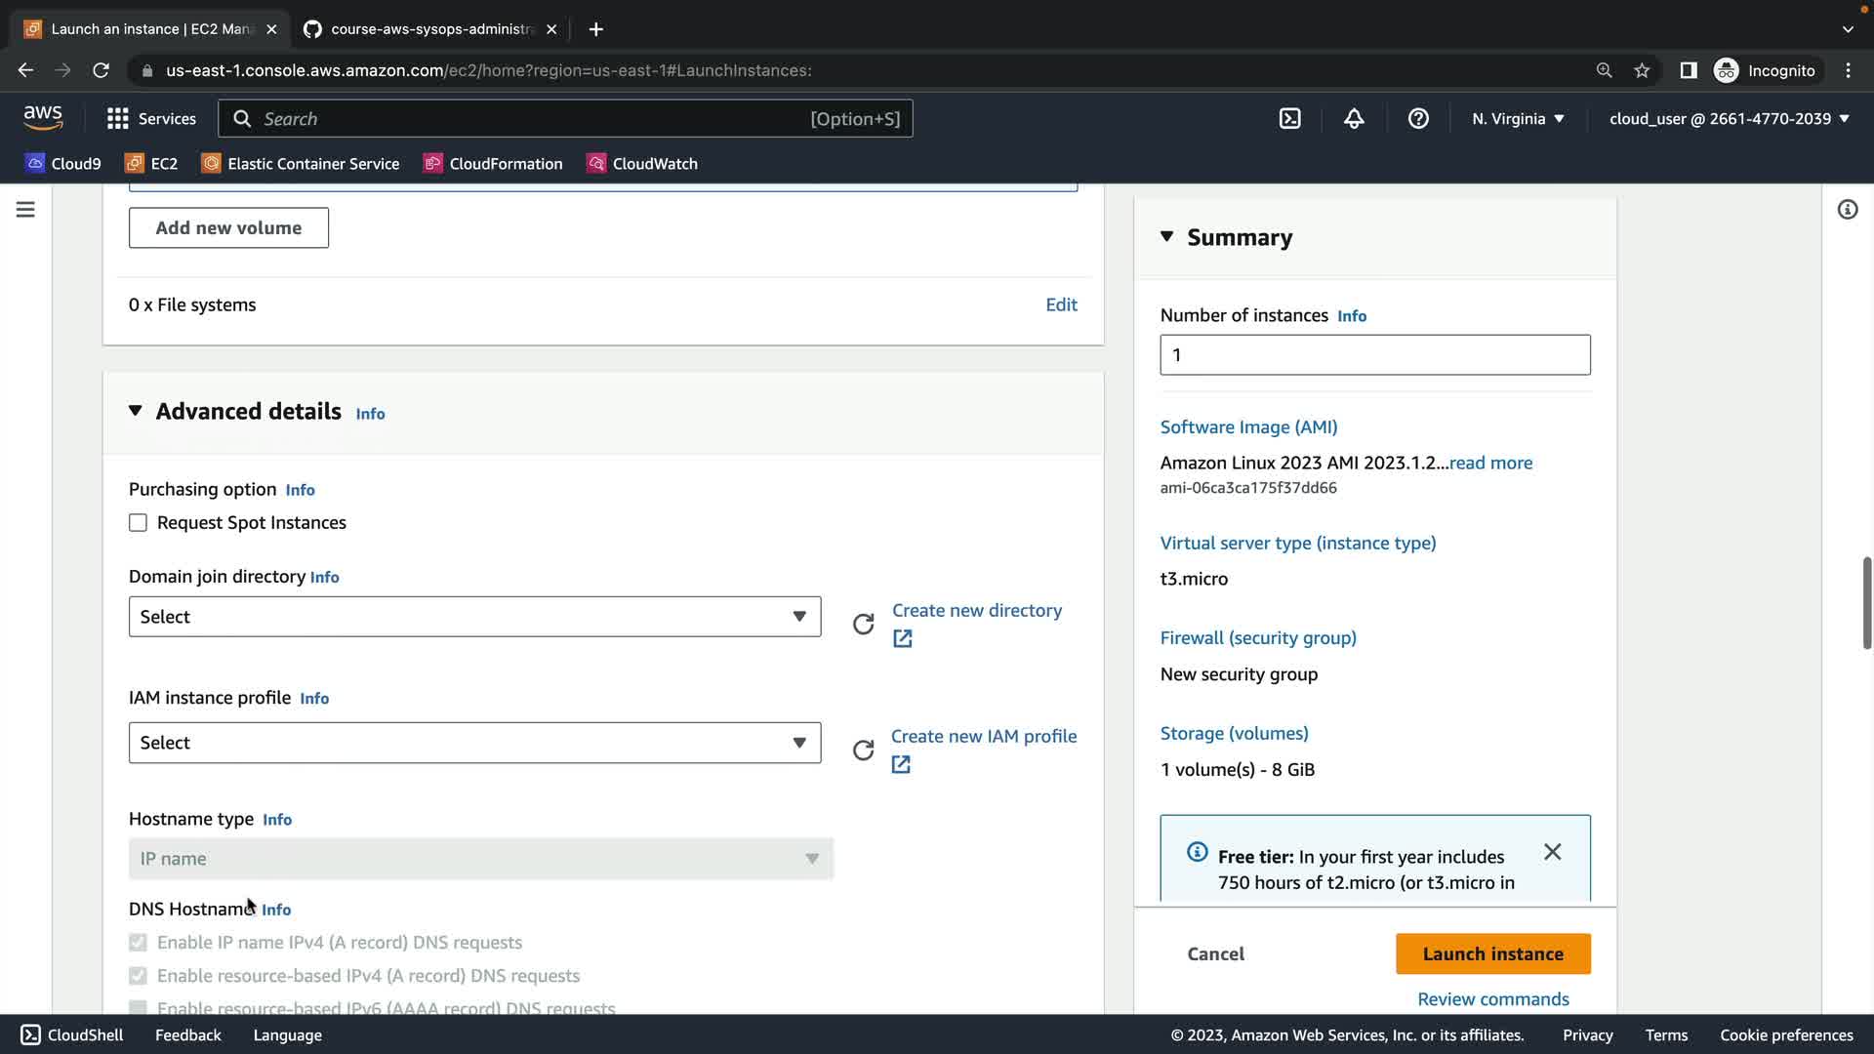Click the Add new volume button

[x=228, y=228]
